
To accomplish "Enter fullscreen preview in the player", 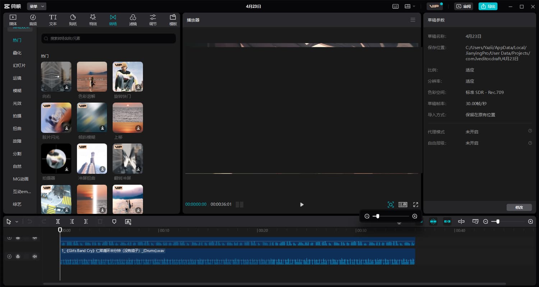I will click(415, 204).
